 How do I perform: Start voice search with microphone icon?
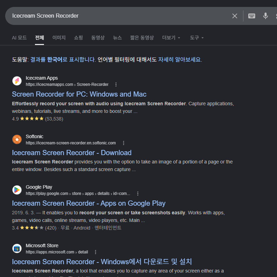(x=265, y=16)
